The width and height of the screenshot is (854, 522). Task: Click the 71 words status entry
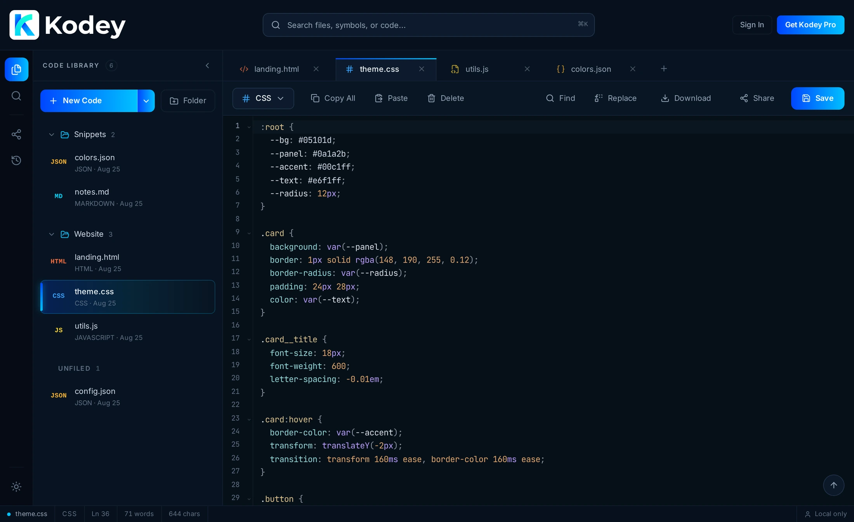click(139, 514)
